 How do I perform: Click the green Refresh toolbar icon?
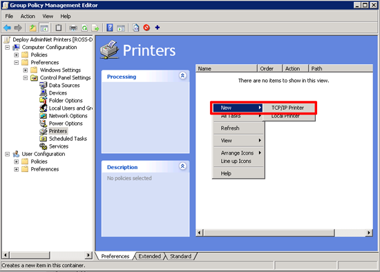tap(84, 28)
